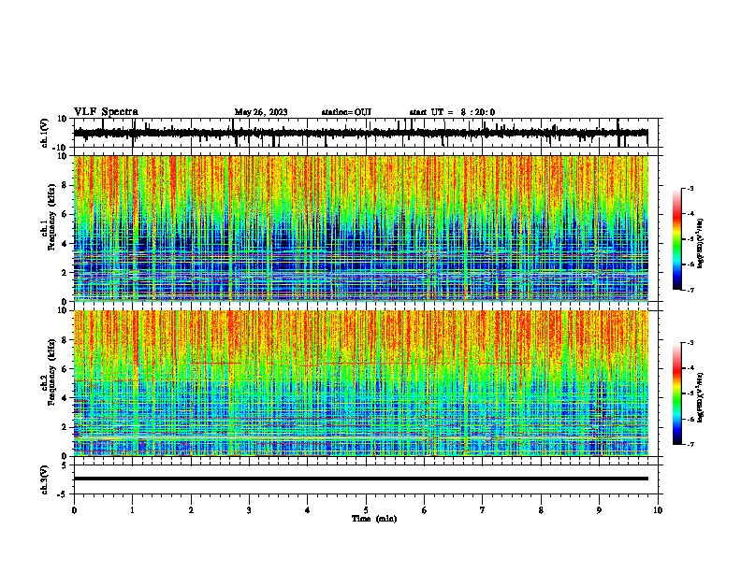The width and height of the screenshot is (741, 572).
Task: Click the "6" kHz tick on ch.2 frequency axis
Action: tap(65, 369)
